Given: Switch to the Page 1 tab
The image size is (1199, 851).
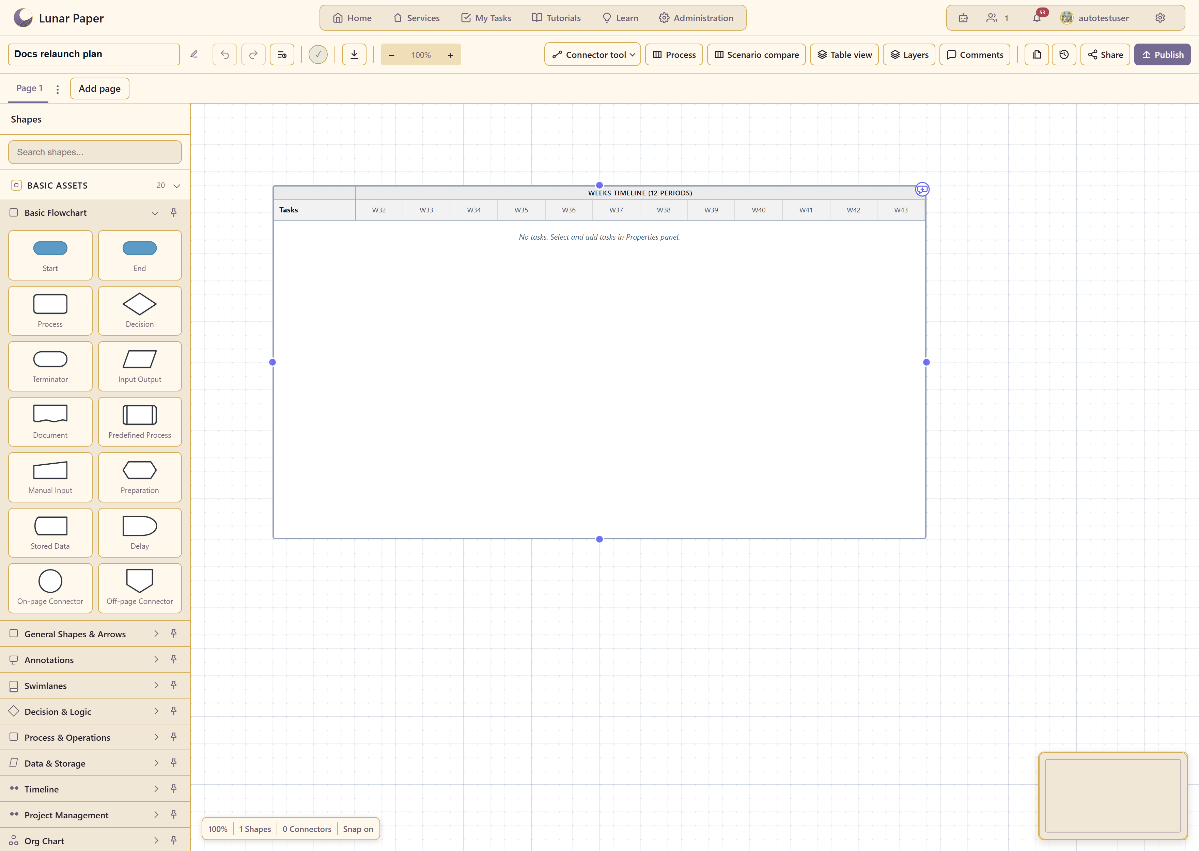Looking at the screenshot, I should tap(29, 88).
